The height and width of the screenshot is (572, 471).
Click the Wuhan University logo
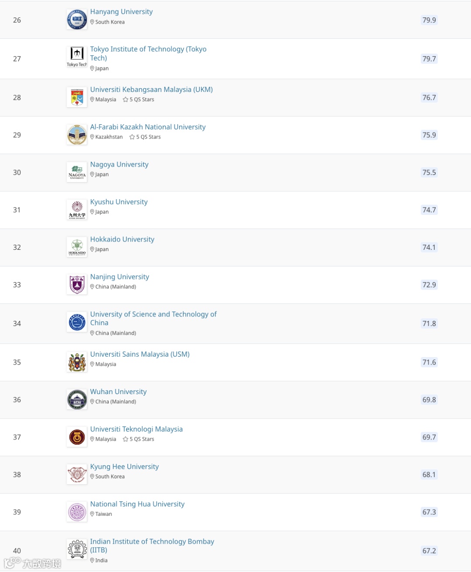pos(77,399)
